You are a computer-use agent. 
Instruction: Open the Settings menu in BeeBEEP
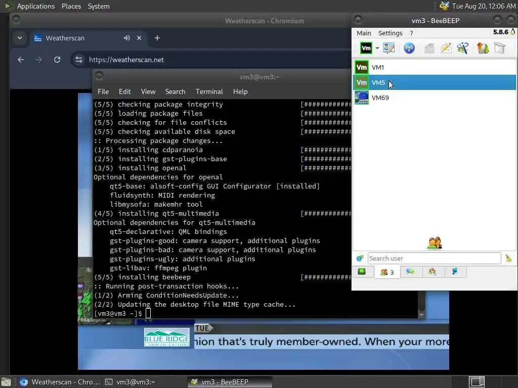pos(390,33)
